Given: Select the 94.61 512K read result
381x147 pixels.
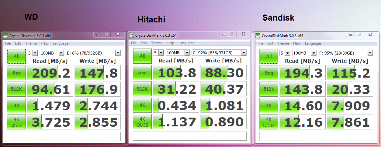Looking at the screenshot, I should click(x=50, y=89).
